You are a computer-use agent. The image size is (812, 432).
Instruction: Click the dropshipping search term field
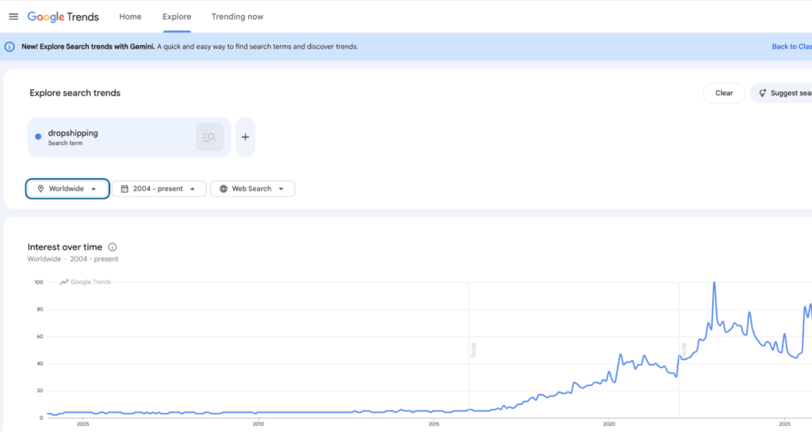pyautogui.click(x=129, y=137)
